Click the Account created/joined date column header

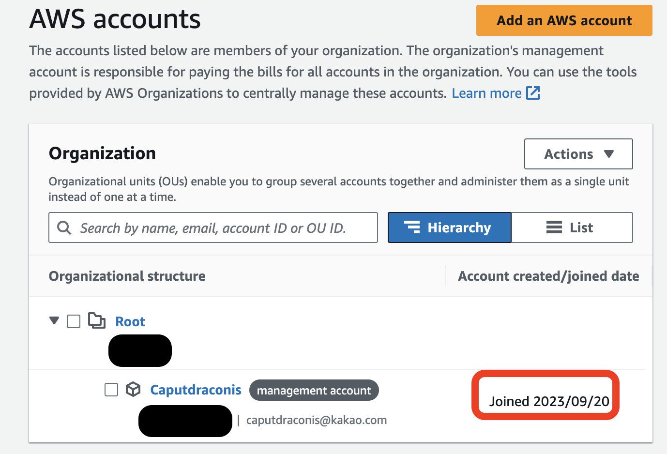click(548, 276)
